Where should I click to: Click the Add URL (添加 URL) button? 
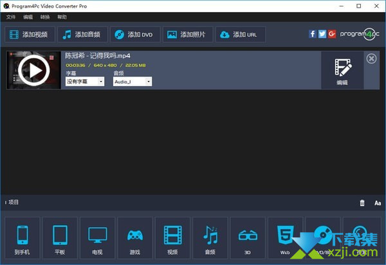241,35
